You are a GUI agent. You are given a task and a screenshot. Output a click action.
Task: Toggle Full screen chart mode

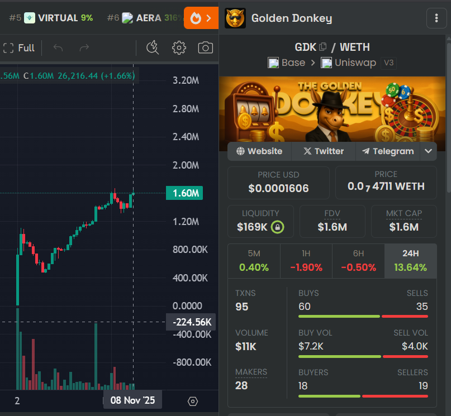(x=19, y=47)
